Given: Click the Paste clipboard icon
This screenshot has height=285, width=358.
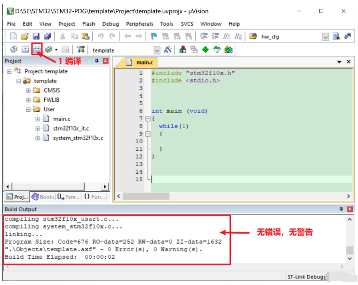Looking at the screenshot, I should [x=86, y=36].
